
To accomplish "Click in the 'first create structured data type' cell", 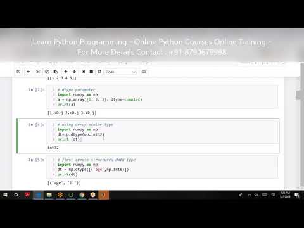I will [x=162, y=167].
